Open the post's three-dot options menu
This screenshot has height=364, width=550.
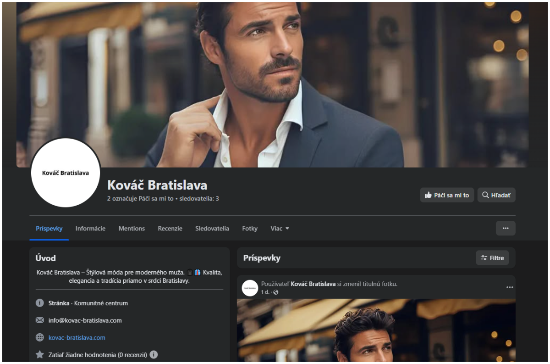coord(510,287)
